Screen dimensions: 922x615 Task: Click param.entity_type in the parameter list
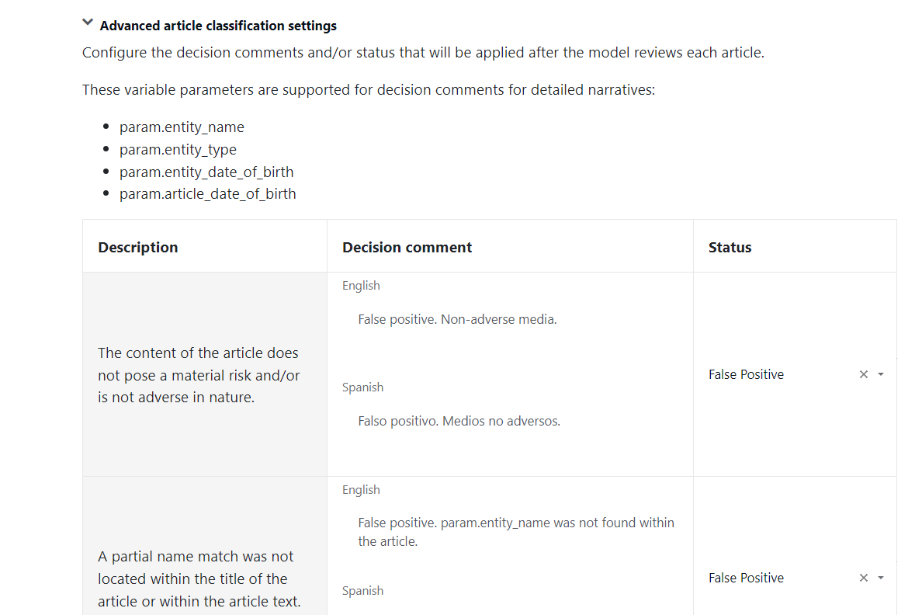pos(178,150)
